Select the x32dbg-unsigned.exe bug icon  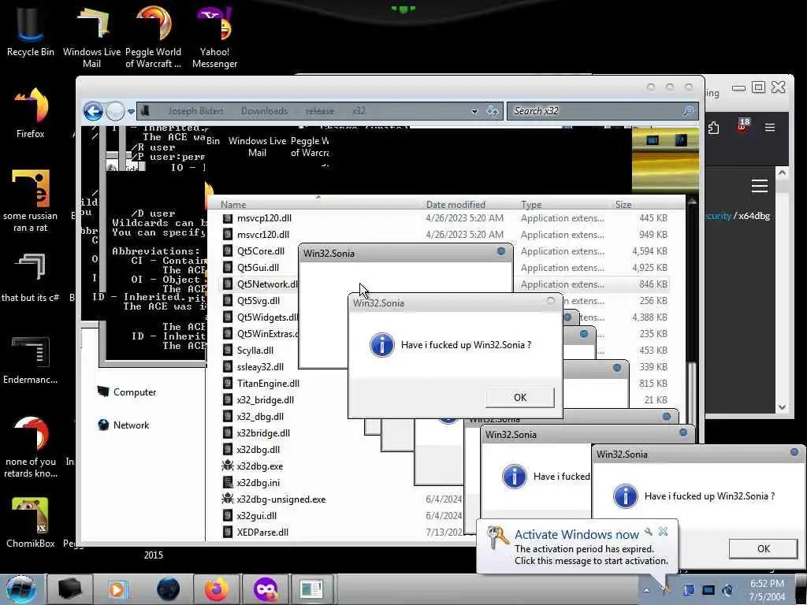pyautogui.click(x=228, y=499)
